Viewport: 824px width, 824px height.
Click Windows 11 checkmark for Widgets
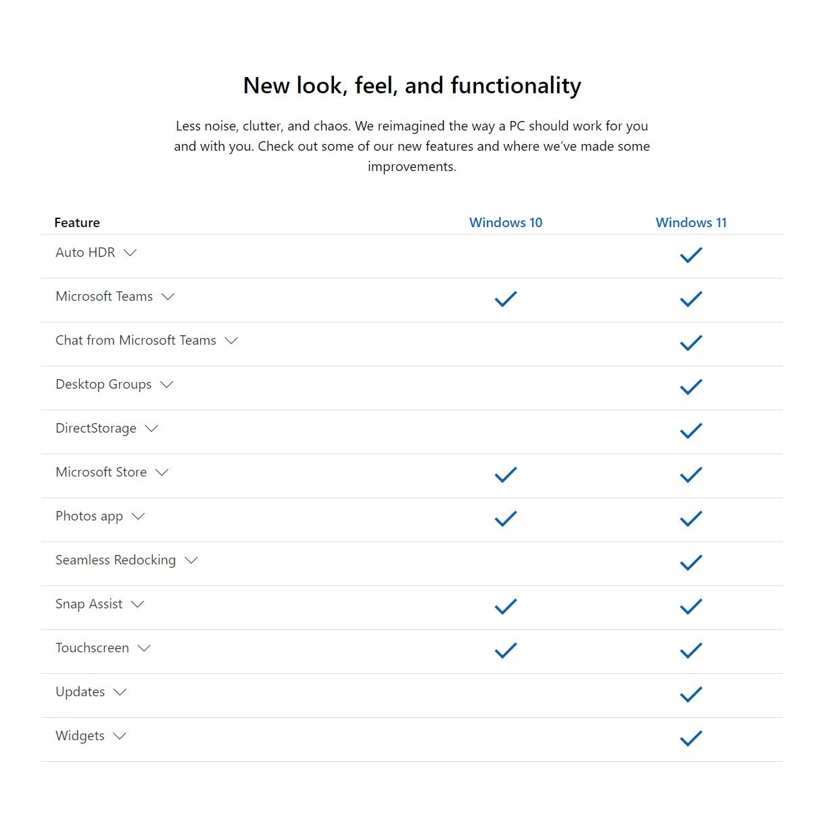691,738
